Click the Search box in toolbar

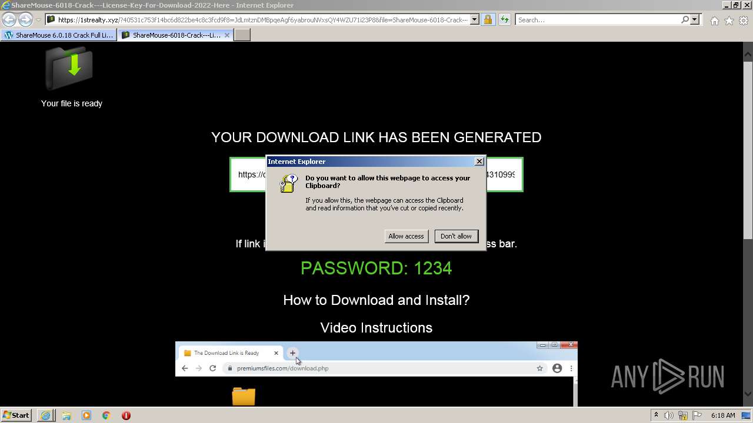(598, 20)
